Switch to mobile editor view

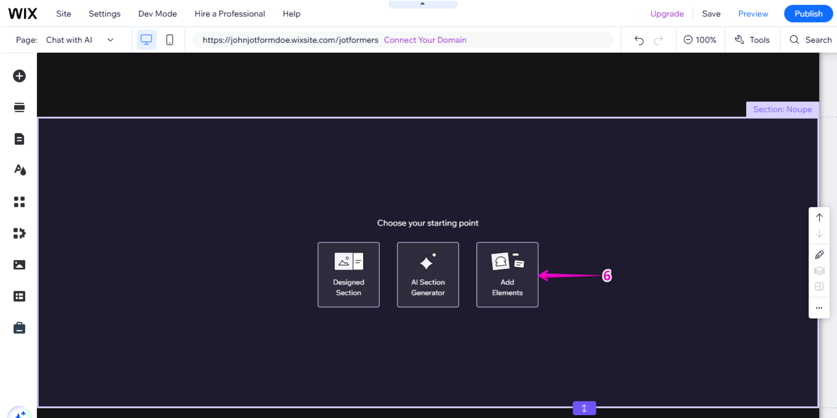[x=170, y=39]
